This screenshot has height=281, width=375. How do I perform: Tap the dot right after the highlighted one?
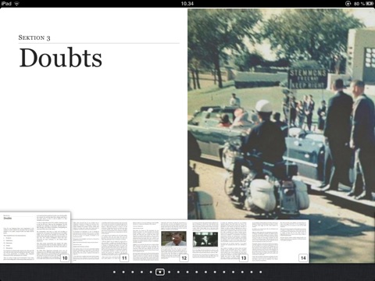[170, 272]
